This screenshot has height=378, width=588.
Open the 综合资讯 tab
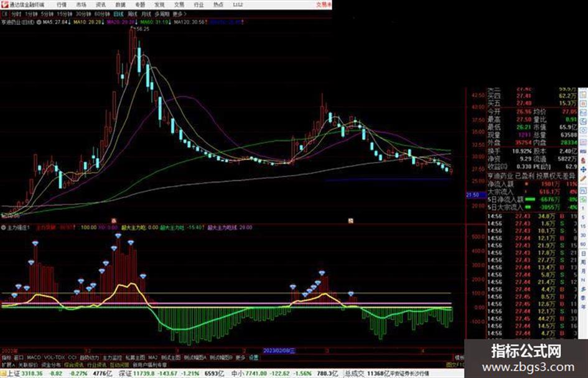pos(74,365)
